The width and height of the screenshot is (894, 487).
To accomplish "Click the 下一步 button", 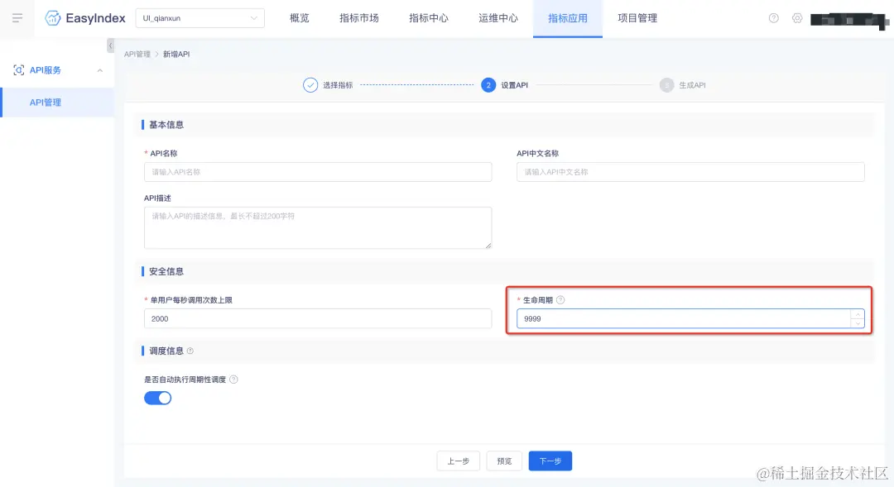I will [x=550, y=461].
